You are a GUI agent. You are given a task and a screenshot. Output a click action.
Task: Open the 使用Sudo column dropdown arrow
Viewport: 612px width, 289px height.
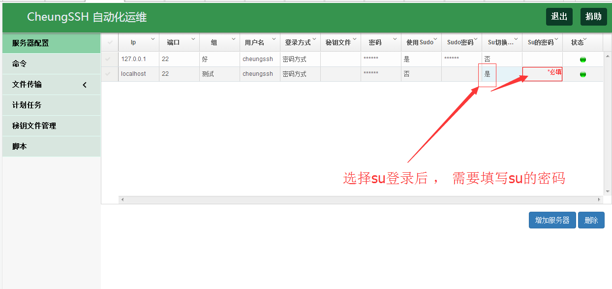[435, 38]
